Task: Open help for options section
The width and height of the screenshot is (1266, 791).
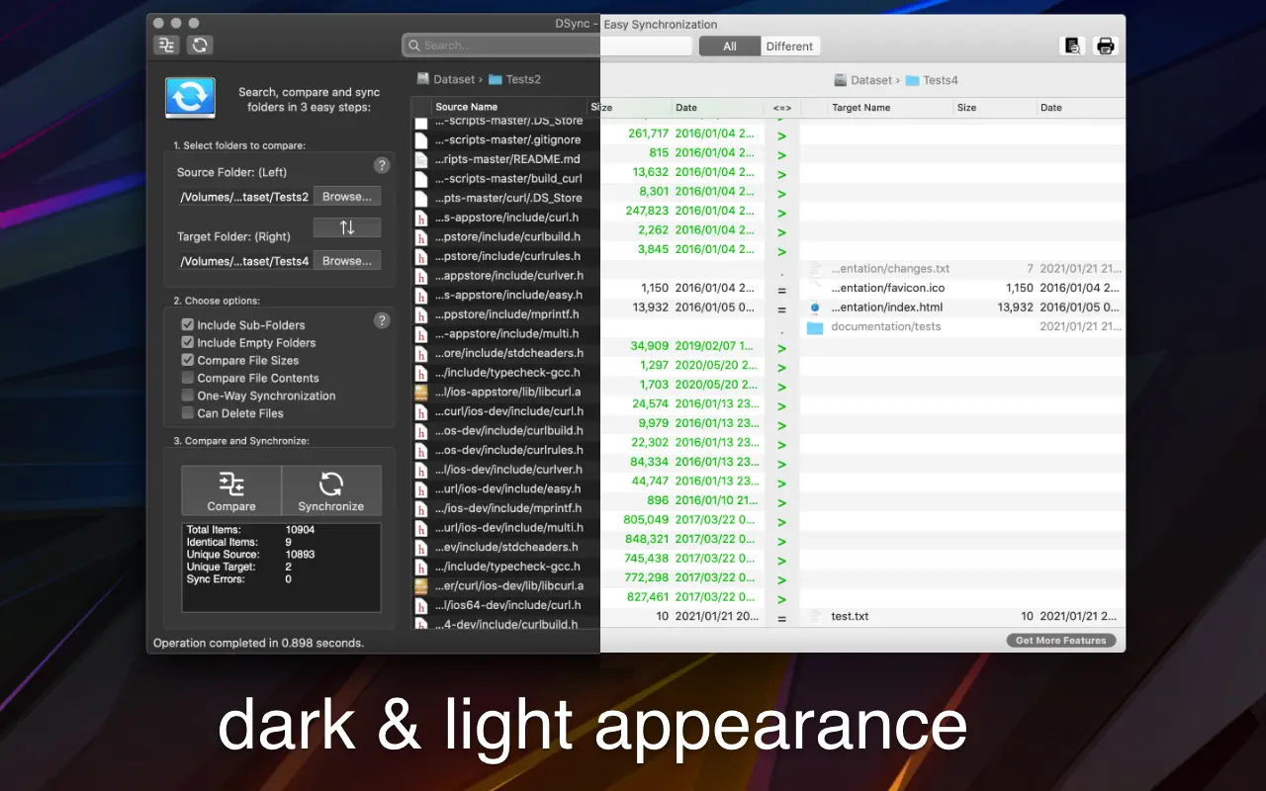Action: pos(382,320)
